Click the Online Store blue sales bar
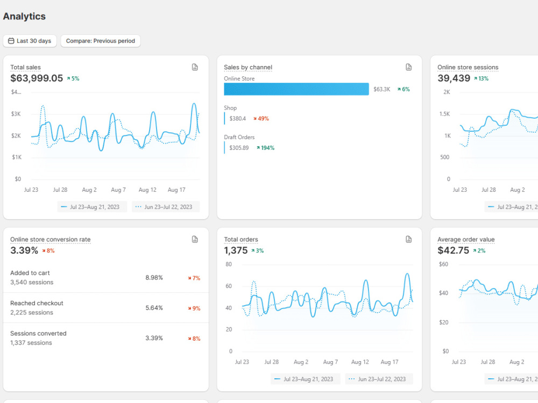 click(296, 89)
